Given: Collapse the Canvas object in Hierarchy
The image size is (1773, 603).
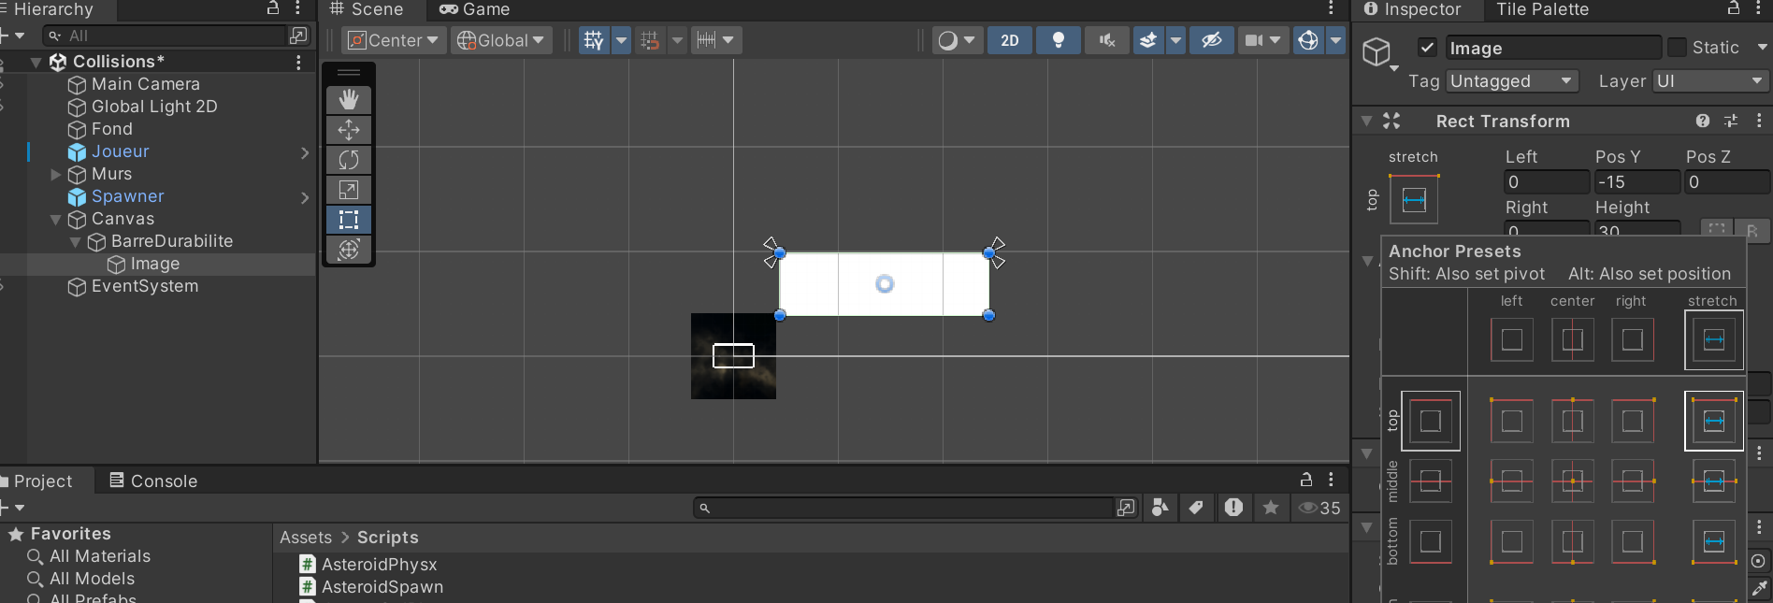Looking at the screenshot, I should (x=55, y=220).
